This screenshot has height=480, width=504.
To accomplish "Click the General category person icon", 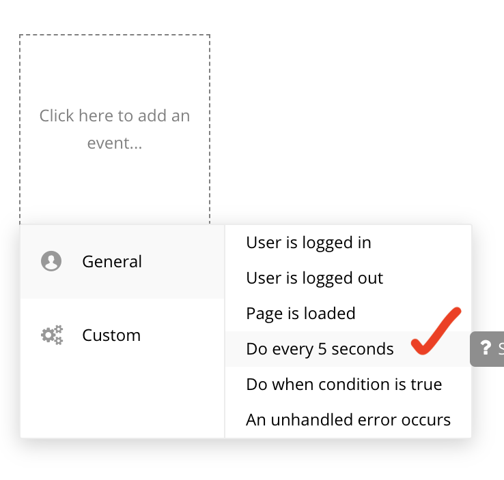I will click(51, 261).
